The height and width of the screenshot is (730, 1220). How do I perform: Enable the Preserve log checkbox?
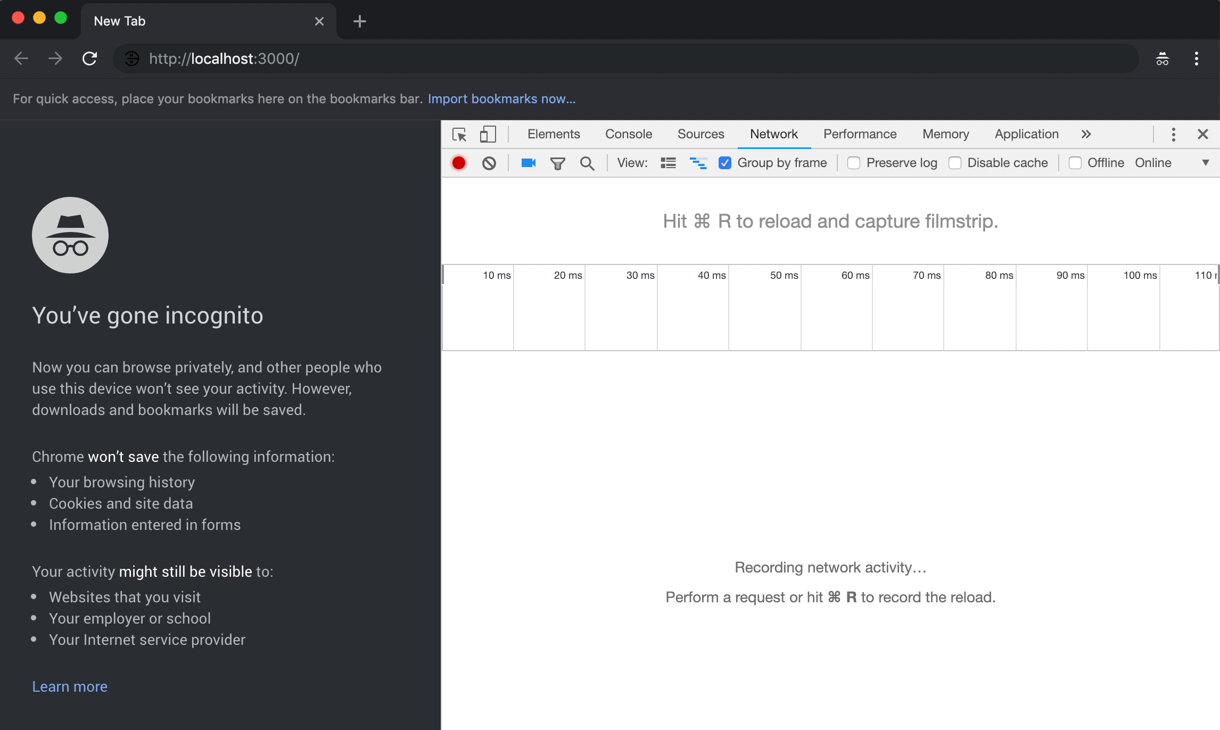tap(853, 163)
